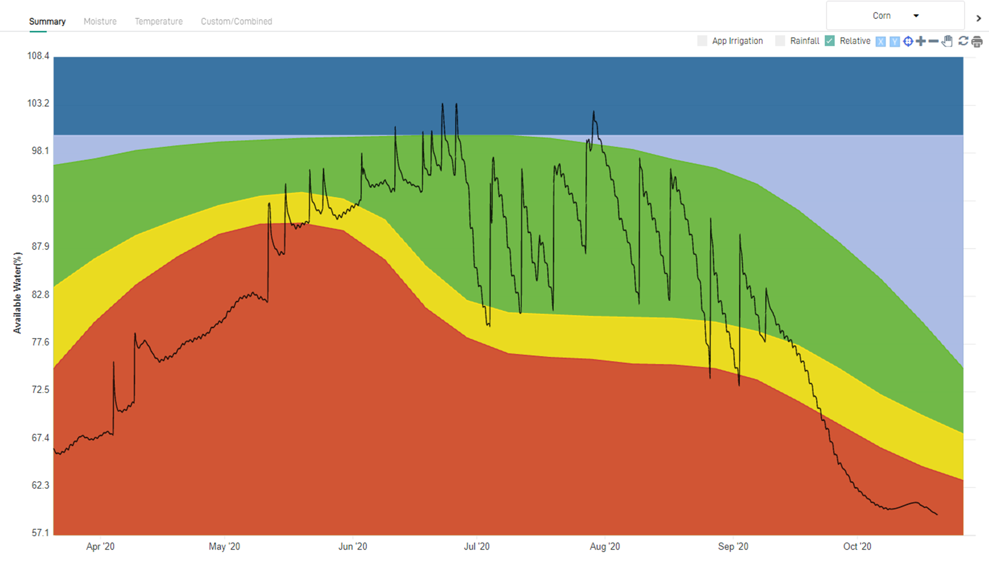Viewport: 989px width, 562px height.
Task: Click the 82.8 y-axis value
Action: [40, 295]
